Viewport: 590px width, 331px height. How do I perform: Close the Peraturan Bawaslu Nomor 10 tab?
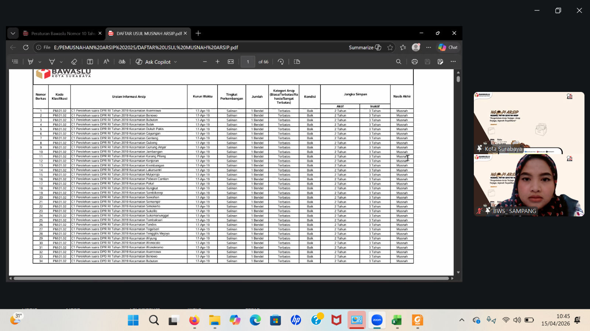pyautogui.click(x=100, y=33)
